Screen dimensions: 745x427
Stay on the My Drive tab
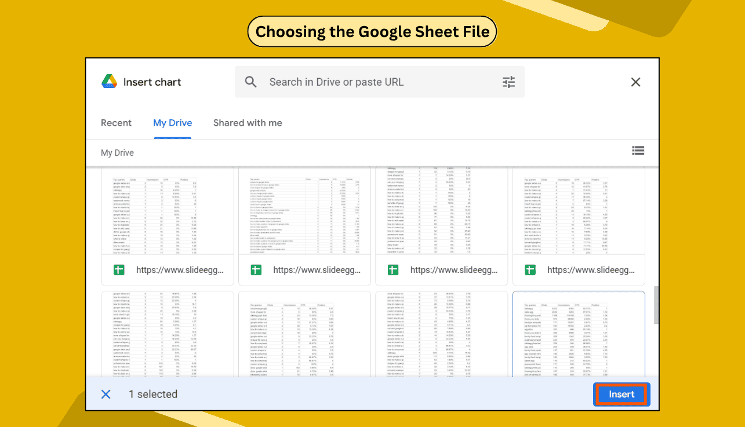point(172,123)
